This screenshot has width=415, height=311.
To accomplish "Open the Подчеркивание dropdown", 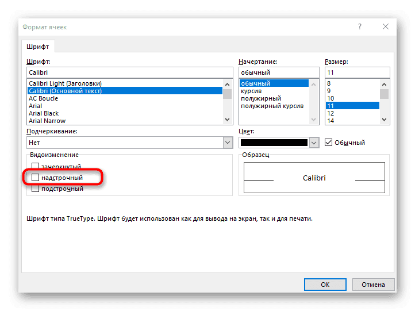I will [x=228, y=143].
